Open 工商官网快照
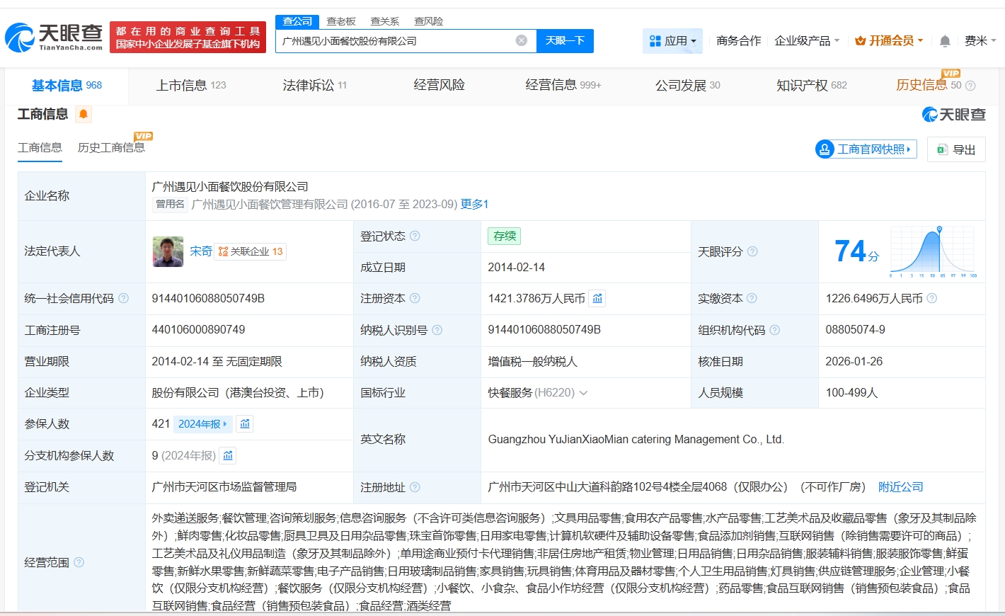The width and height of the screenshot is (1005, 616). (866, 149)
